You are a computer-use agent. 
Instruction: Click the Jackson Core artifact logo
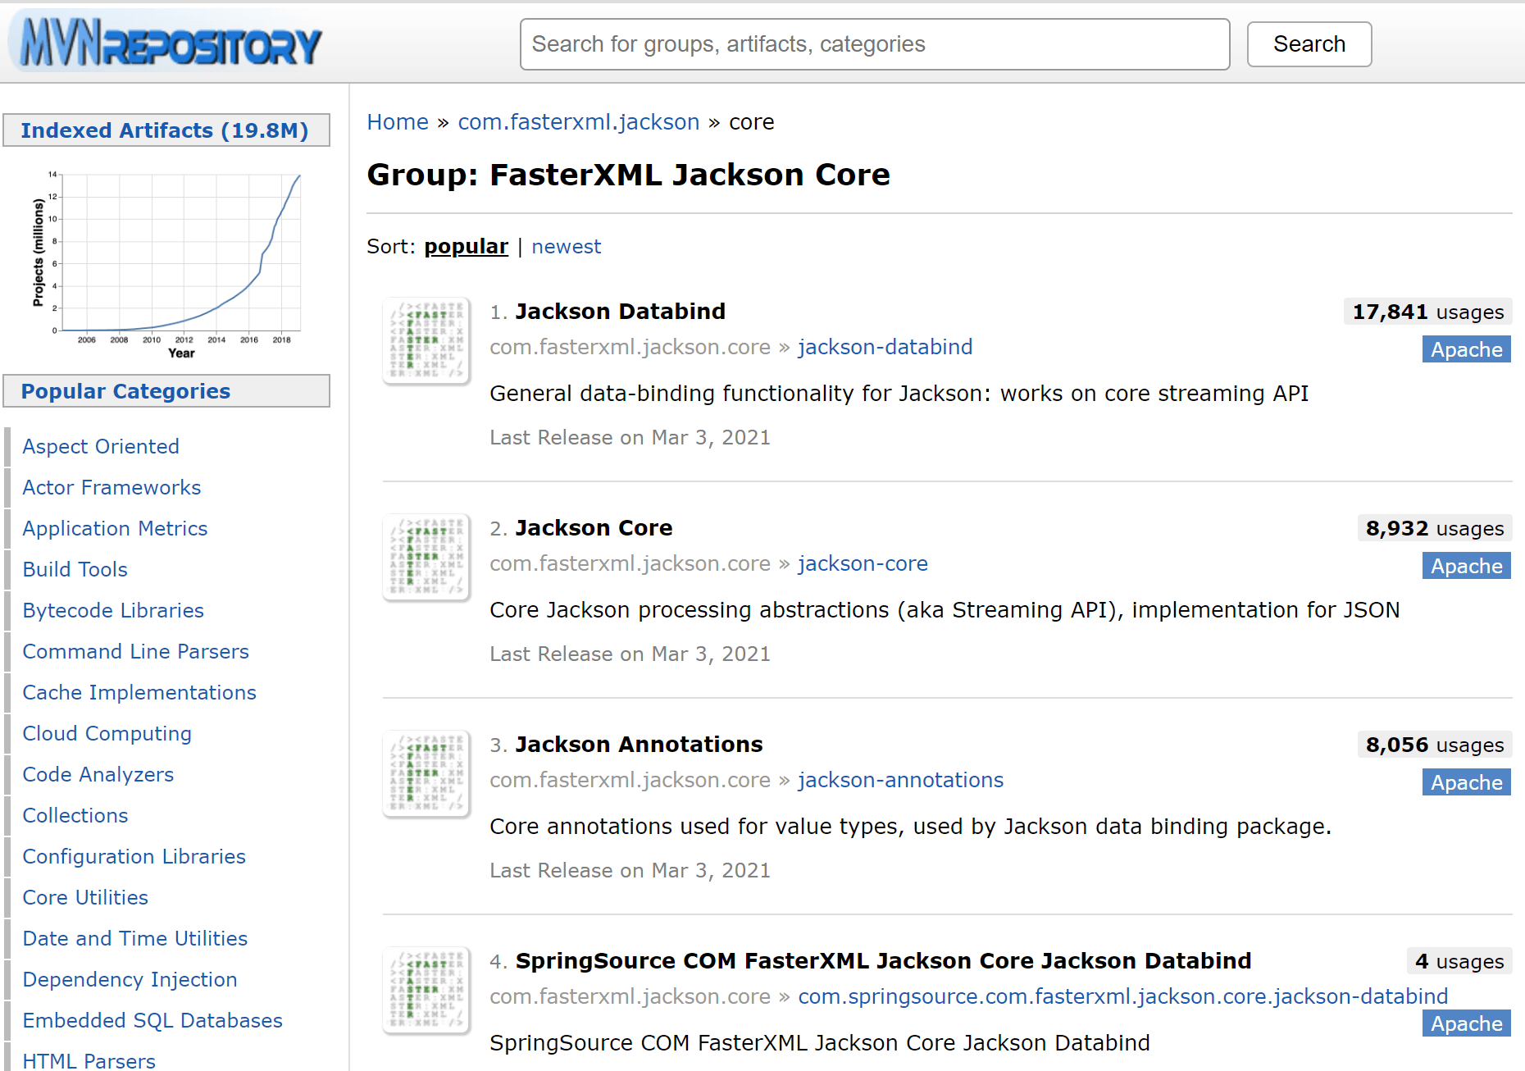tap(426, 557)
